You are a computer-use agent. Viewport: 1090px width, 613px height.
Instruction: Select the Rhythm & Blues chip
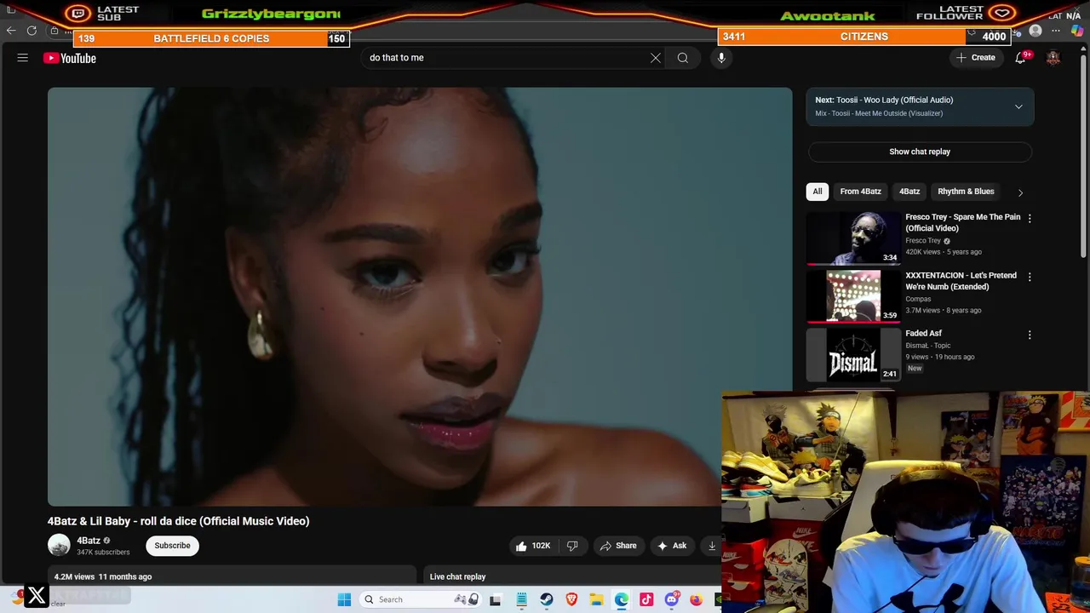click(966, 192)
